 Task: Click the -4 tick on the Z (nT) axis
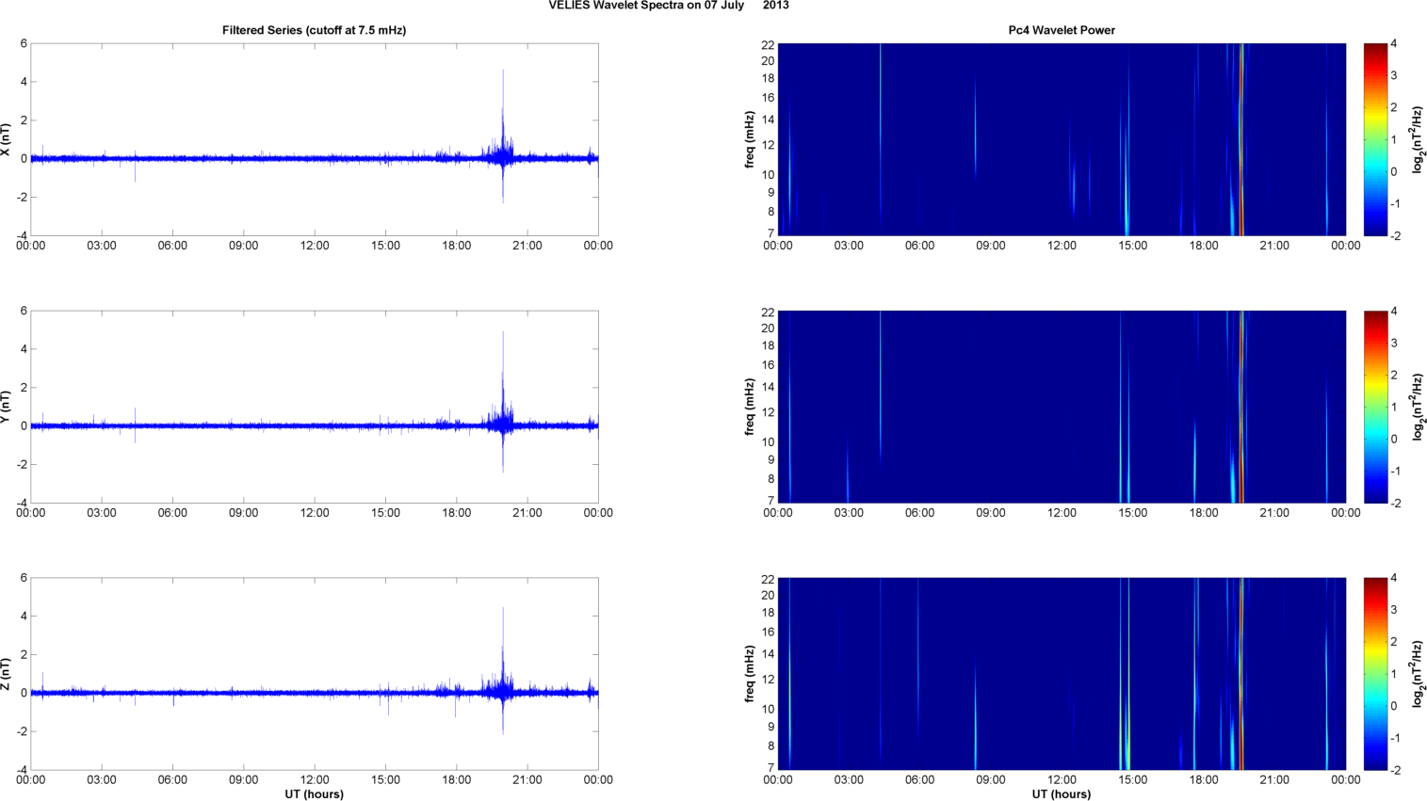coord(21,770)
